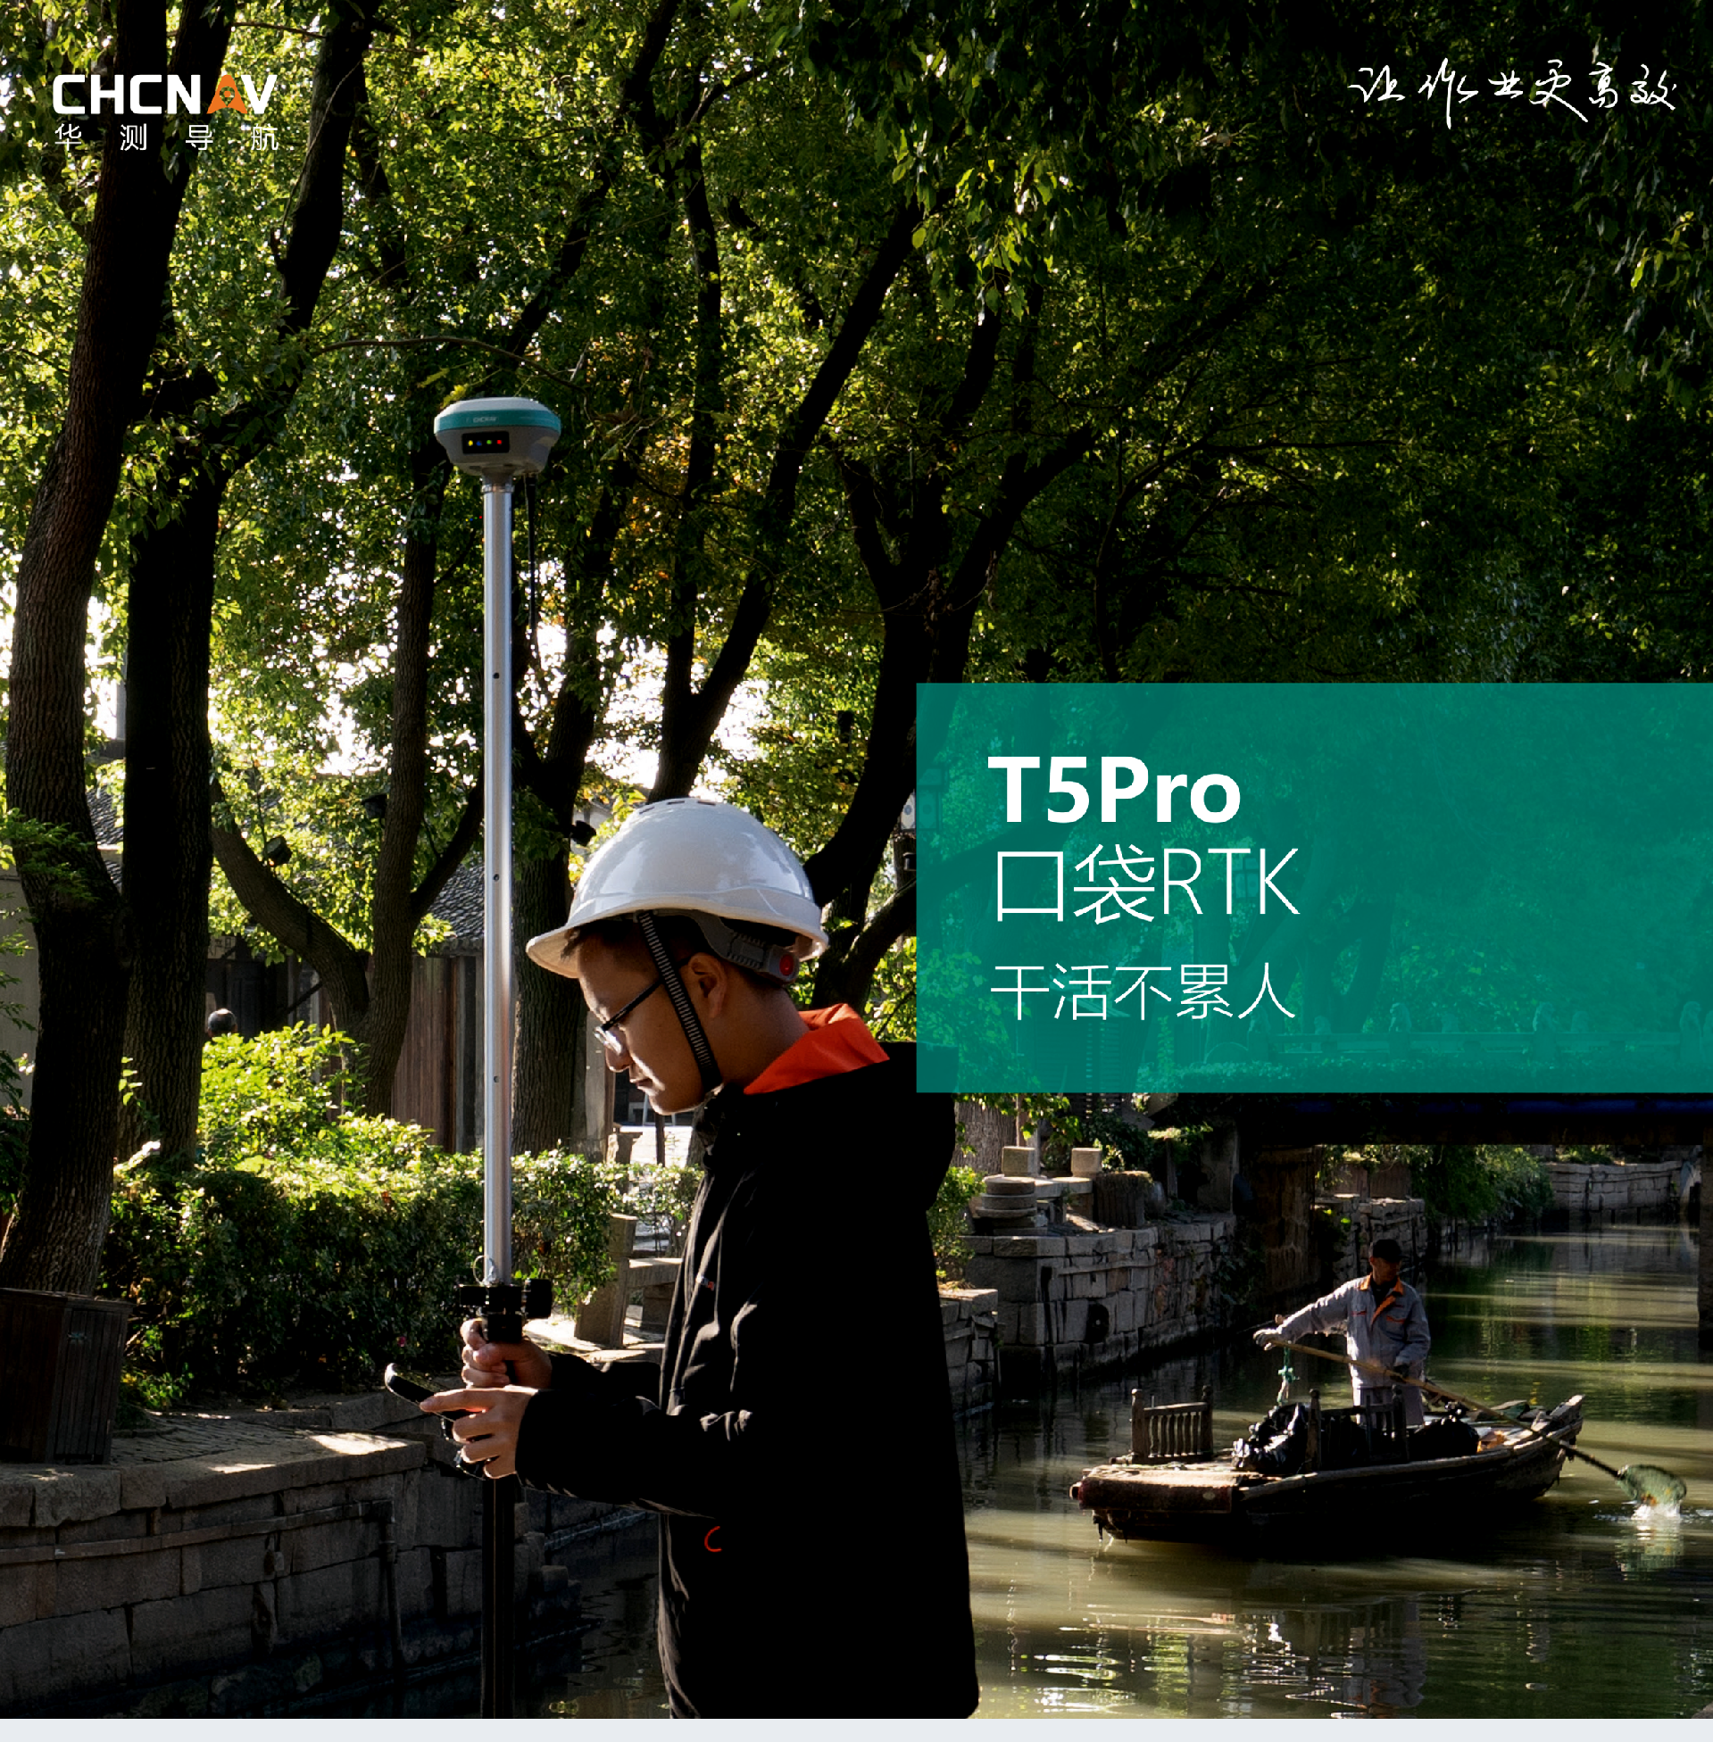Click the GNSS receiver atop the pole
1713x1742 pixels.
[496, 437]
